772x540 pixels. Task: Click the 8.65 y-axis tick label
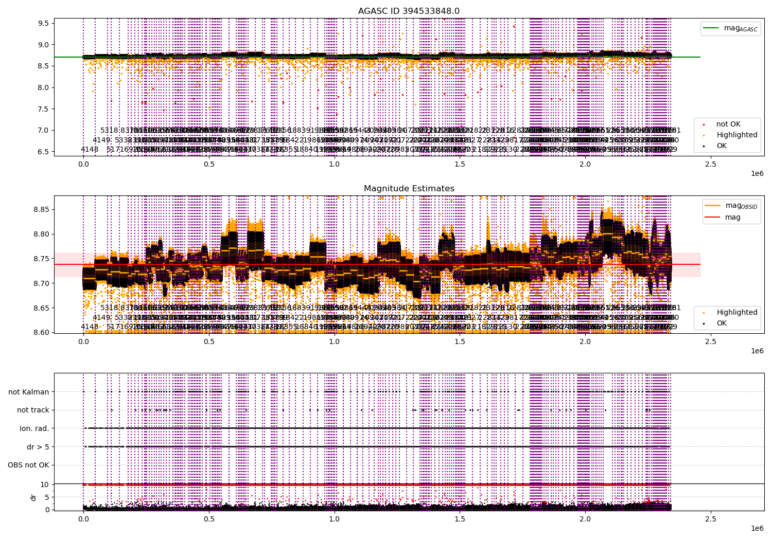[41, 308]
